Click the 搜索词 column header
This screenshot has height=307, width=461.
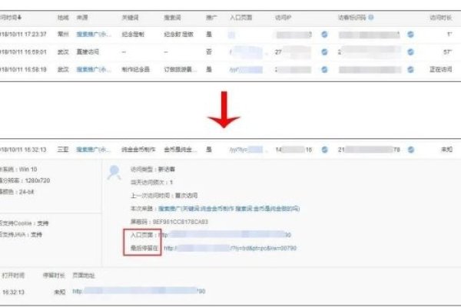(172, 18)
